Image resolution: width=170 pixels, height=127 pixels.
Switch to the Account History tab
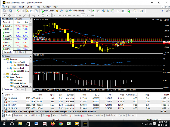pos(33,115)
